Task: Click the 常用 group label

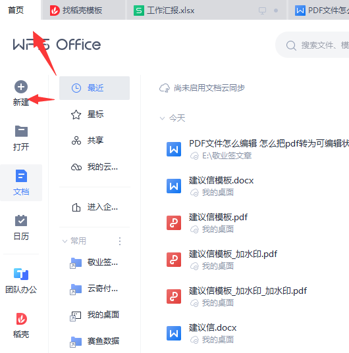Action: click(x=78, y=241)
